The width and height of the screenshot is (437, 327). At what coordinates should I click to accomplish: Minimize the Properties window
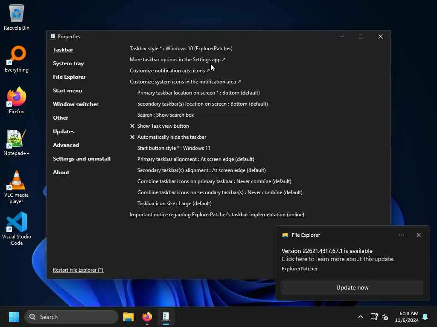[342, 37]
